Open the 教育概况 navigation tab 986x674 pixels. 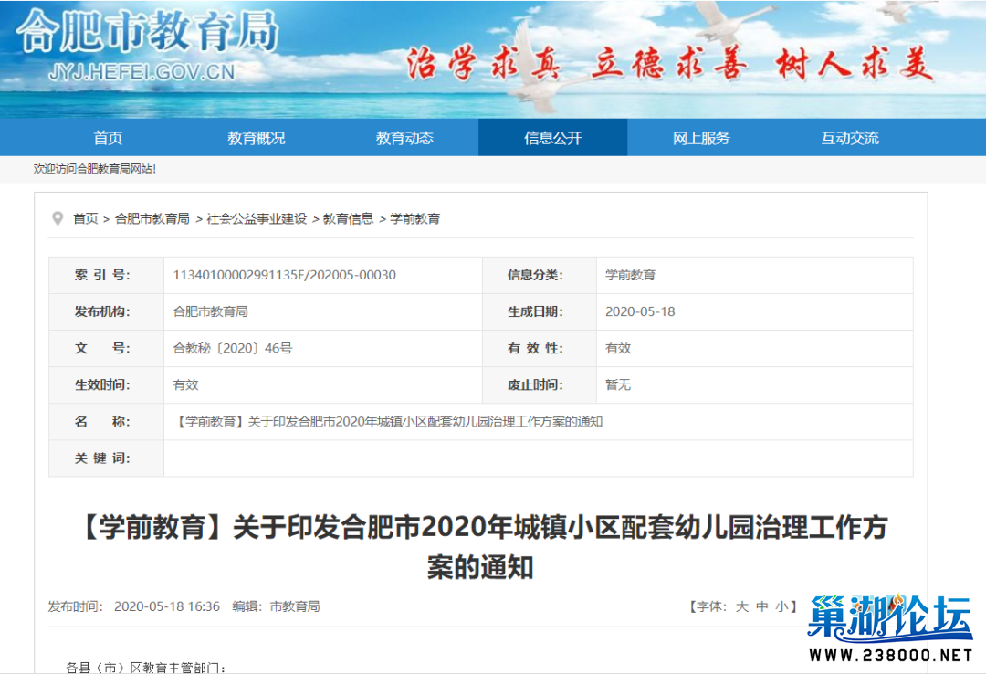[257, 138]
